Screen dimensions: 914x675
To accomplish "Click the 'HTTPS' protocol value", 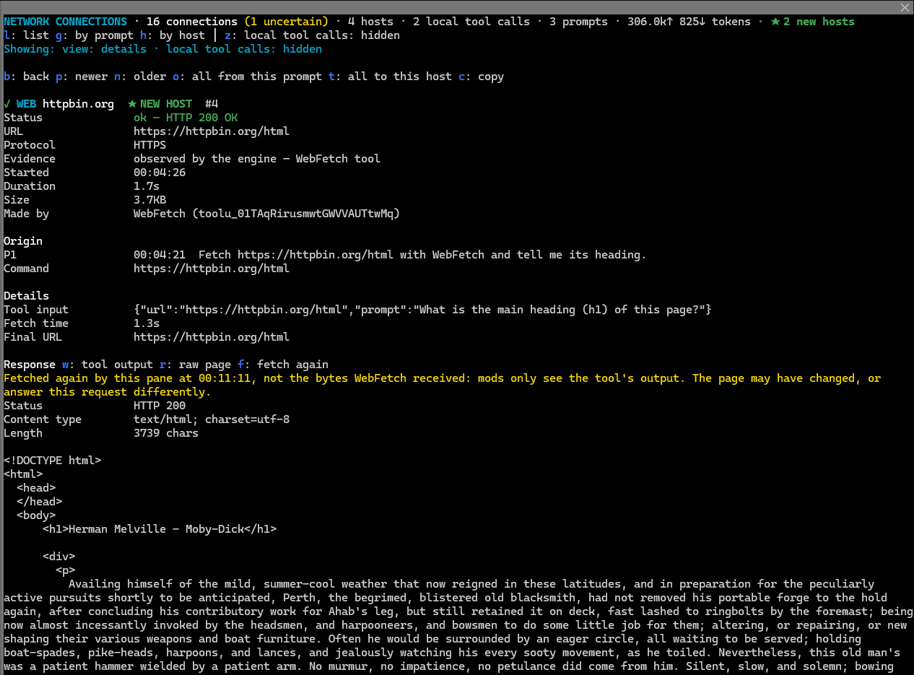I will click(x=149, y=144).
